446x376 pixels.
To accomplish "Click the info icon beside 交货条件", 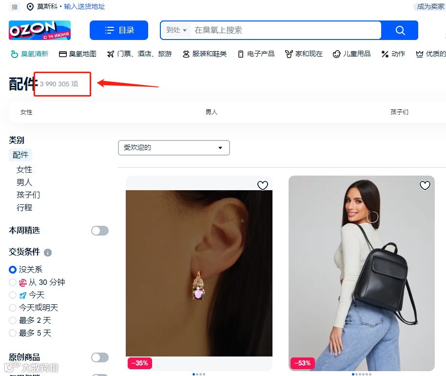I will 48,253.
